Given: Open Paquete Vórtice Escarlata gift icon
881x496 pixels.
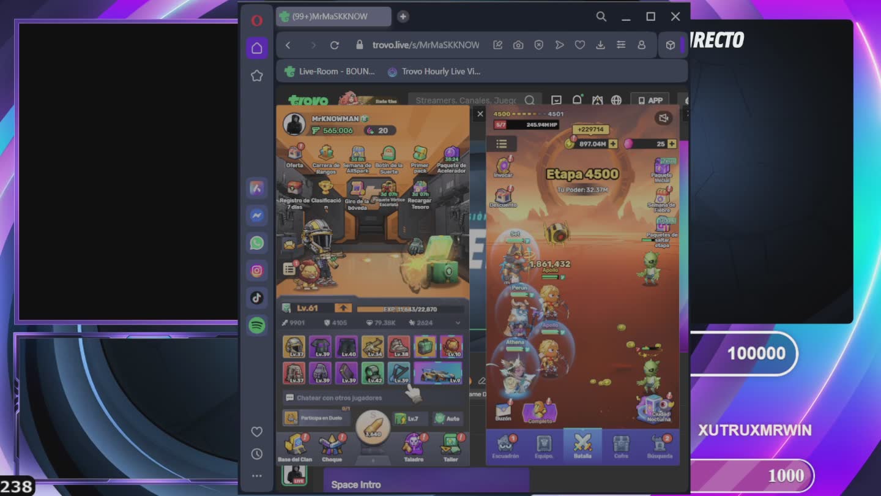Looking at the screenshot, I should click(x=388, y=193).
